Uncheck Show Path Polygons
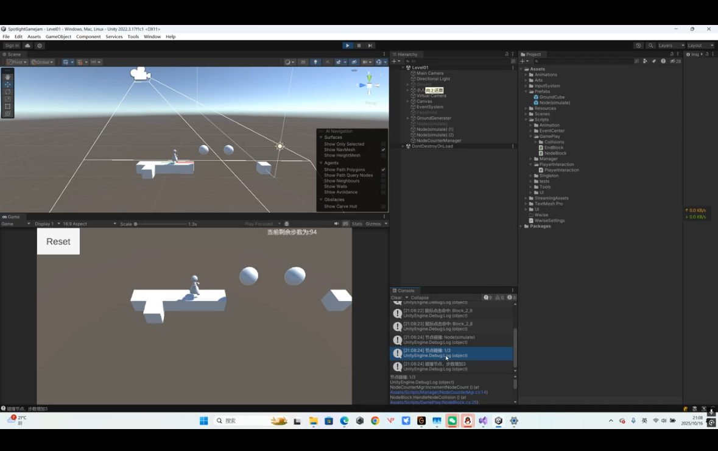The width and height of the screenshot is (718, 451). 383,170
